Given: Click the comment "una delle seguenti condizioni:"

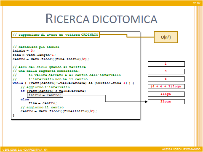Looking at the screenshot, I should coord(46,71).
